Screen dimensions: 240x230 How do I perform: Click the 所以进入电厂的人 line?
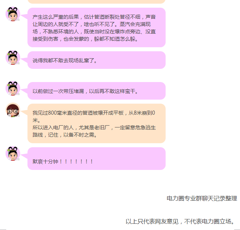click(94, 127)
